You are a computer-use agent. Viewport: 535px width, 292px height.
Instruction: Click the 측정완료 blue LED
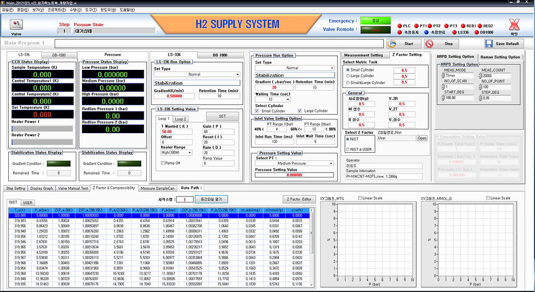click(426, 32)
